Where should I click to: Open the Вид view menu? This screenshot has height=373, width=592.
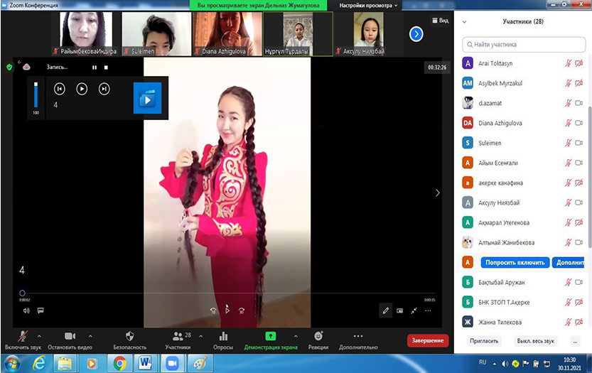click(440, 21)
